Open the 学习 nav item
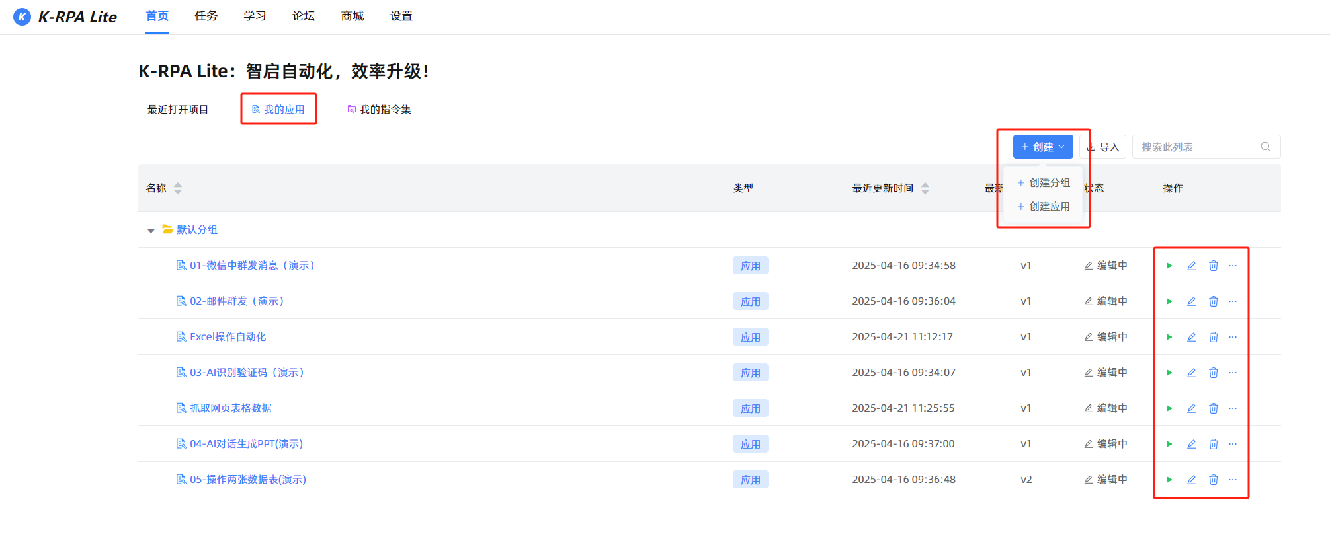The height and width of the screenshot is (547, 1330). click(255, 16)
